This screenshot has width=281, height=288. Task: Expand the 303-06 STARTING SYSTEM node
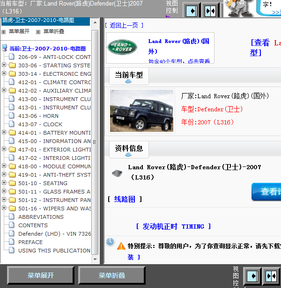[x=4, y=65]
